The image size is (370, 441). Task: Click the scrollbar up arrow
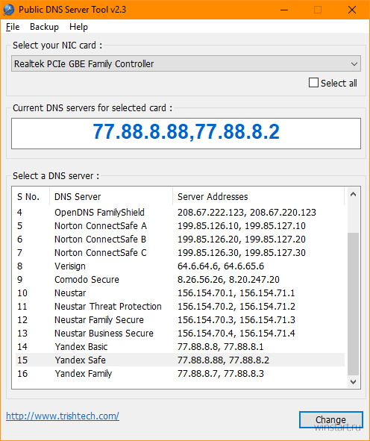353,194
